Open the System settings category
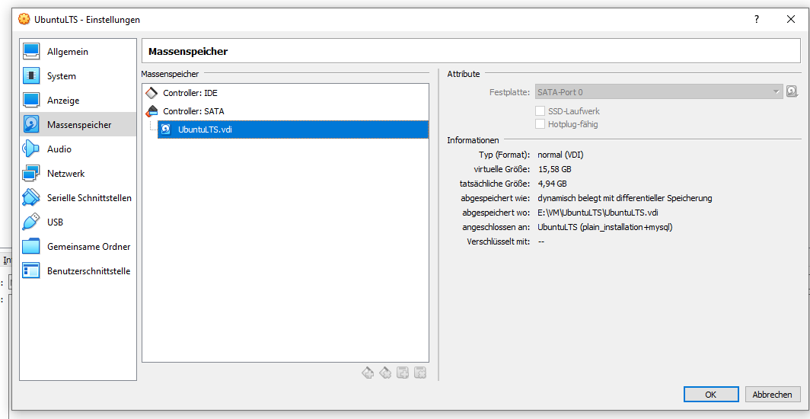Image resolution: width=810 pixels, height=419 pixels. (x=78, y=76)
